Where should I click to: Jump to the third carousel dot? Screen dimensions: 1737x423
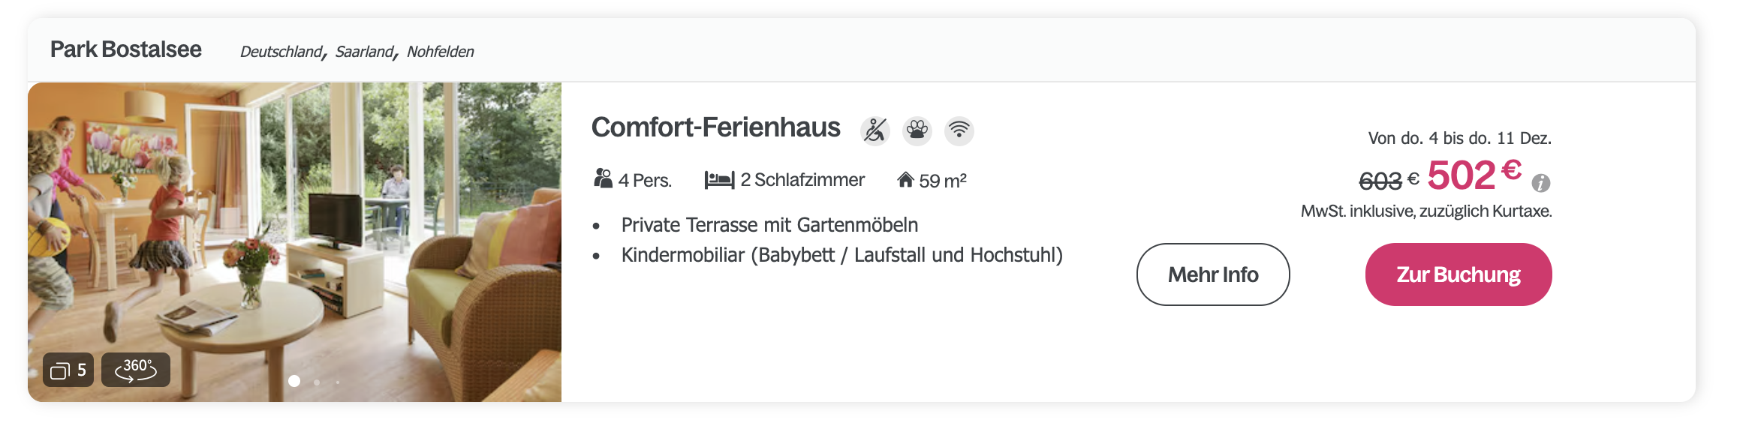338,382
